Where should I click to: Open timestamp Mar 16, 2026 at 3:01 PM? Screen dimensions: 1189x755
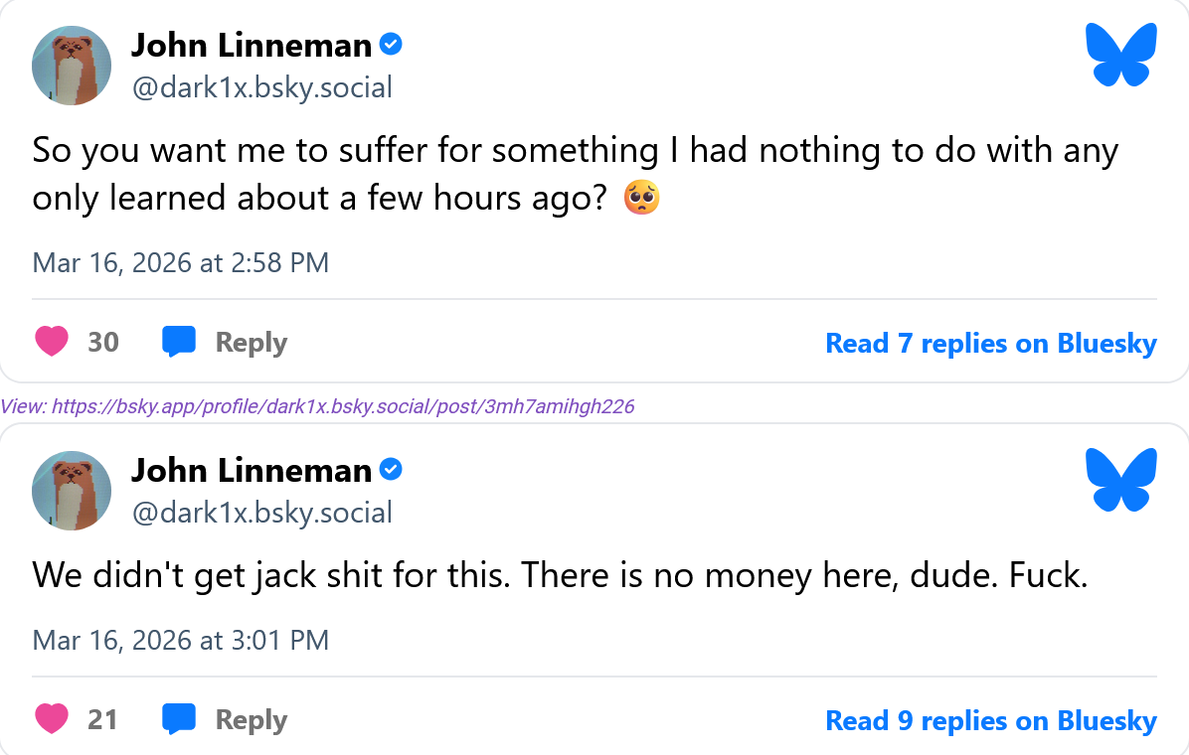[181, 641]
